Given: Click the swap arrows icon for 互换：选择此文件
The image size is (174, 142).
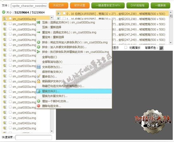Looking at the screenshot, I should pos(39,22).
